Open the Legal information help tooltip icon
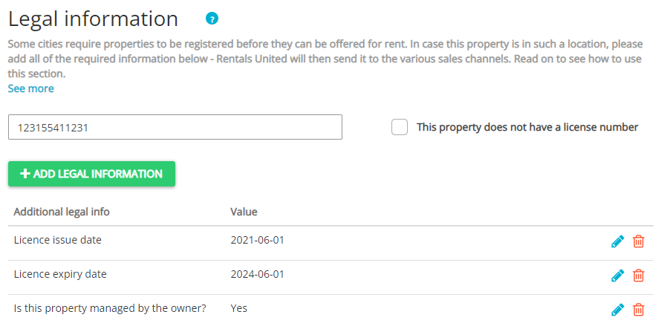The height and width of the screenshot is (329, 661). [x=213, y=19]
